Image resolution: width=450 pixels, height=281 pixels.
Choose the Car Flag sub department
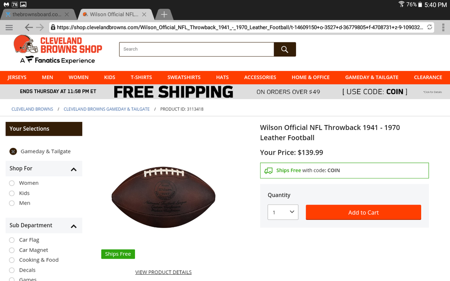click(12, 240)
